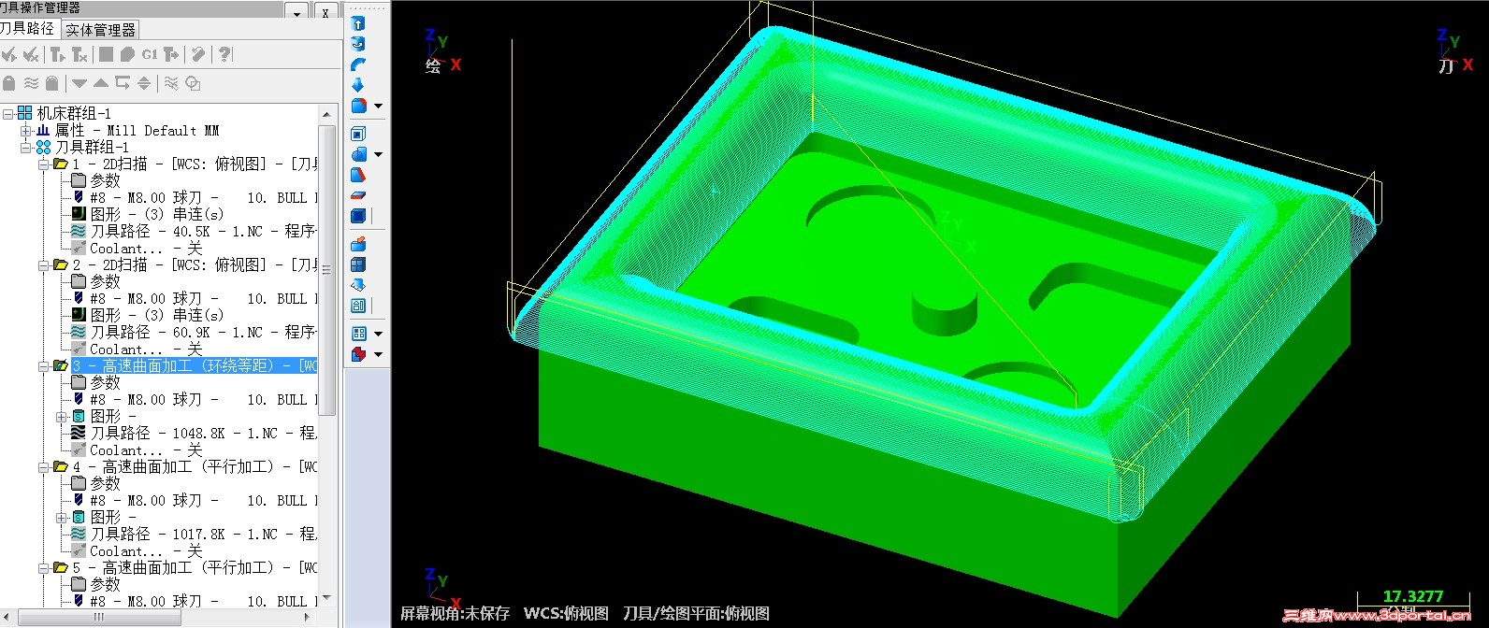Click the G1 post-process icon
The image size is (1489, 628).
150,55
